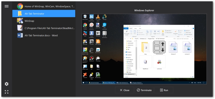
Task: Select License.rtf in previewed Explorer
Action: (x=187, y=48)
